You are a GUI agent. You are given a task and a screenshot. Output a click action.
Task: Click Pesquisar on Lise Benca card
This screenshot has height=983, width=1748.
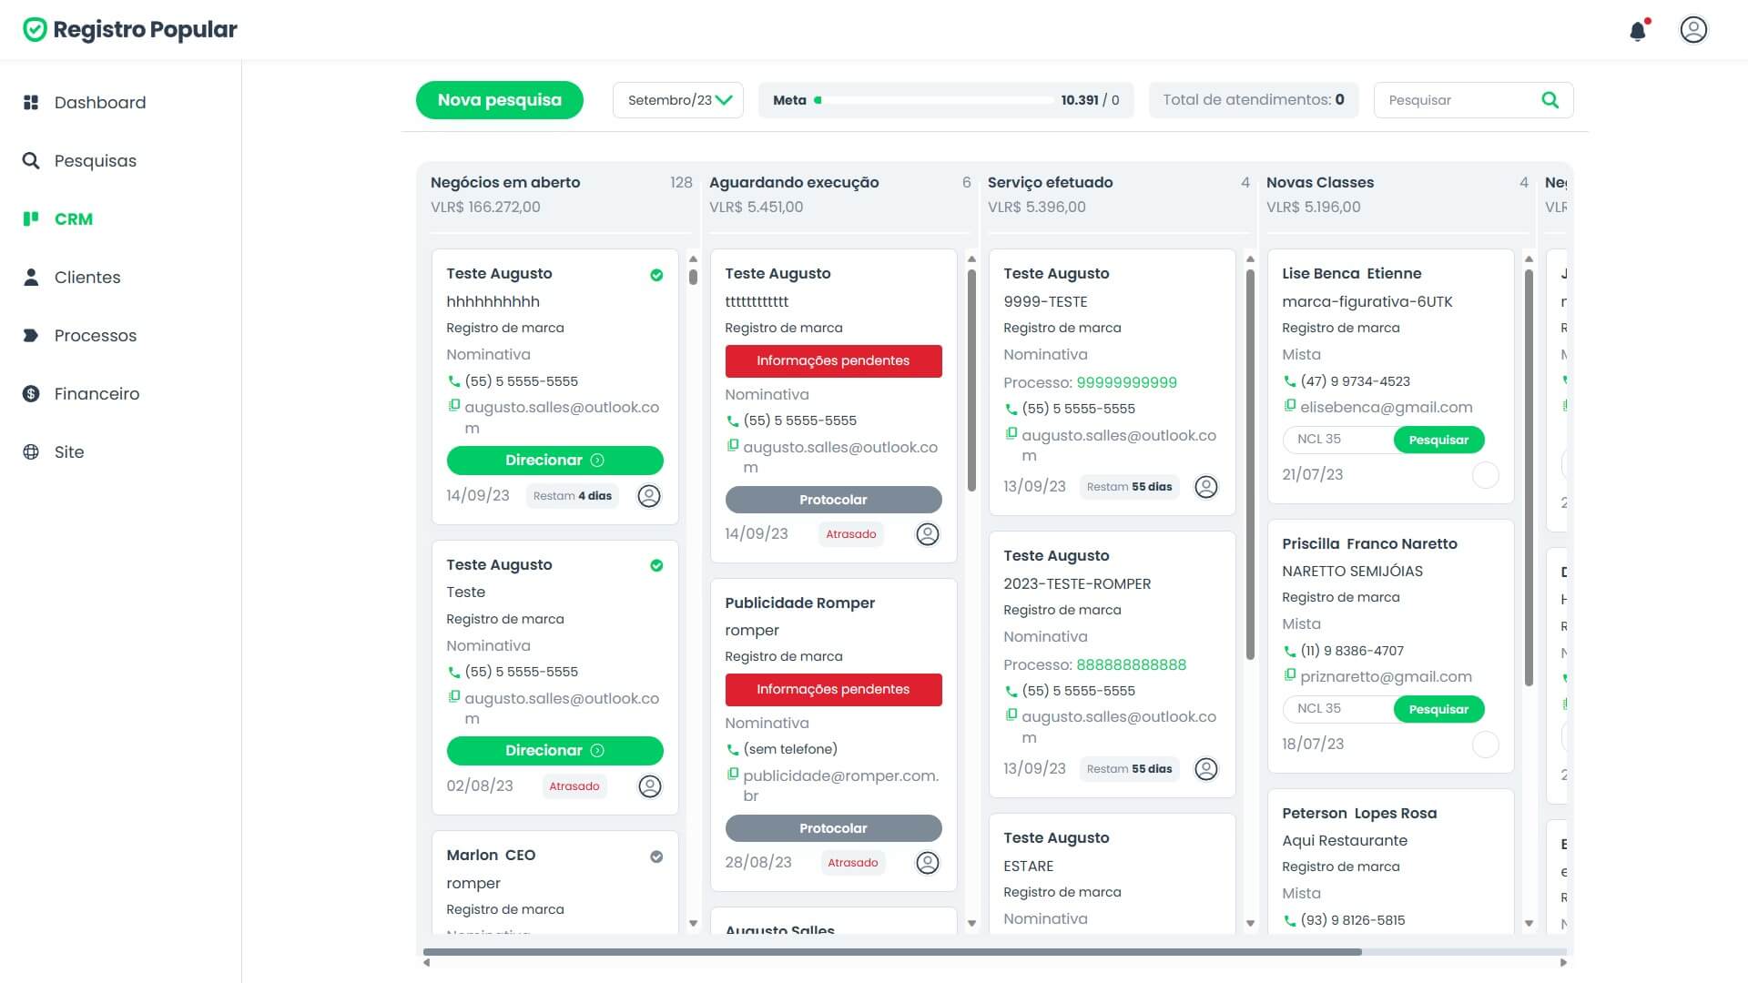[x=1438, y=440]
